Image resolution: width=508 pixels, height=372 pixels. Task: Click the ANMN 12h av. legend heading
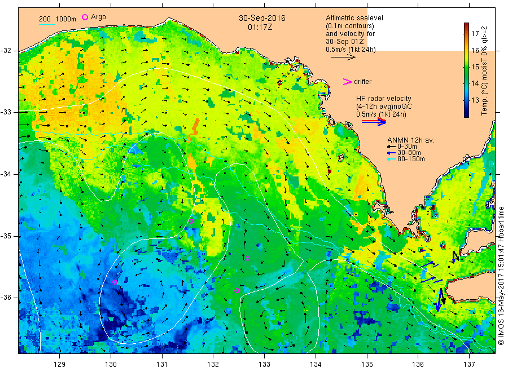pyautogui.click(x=411, y=140)
